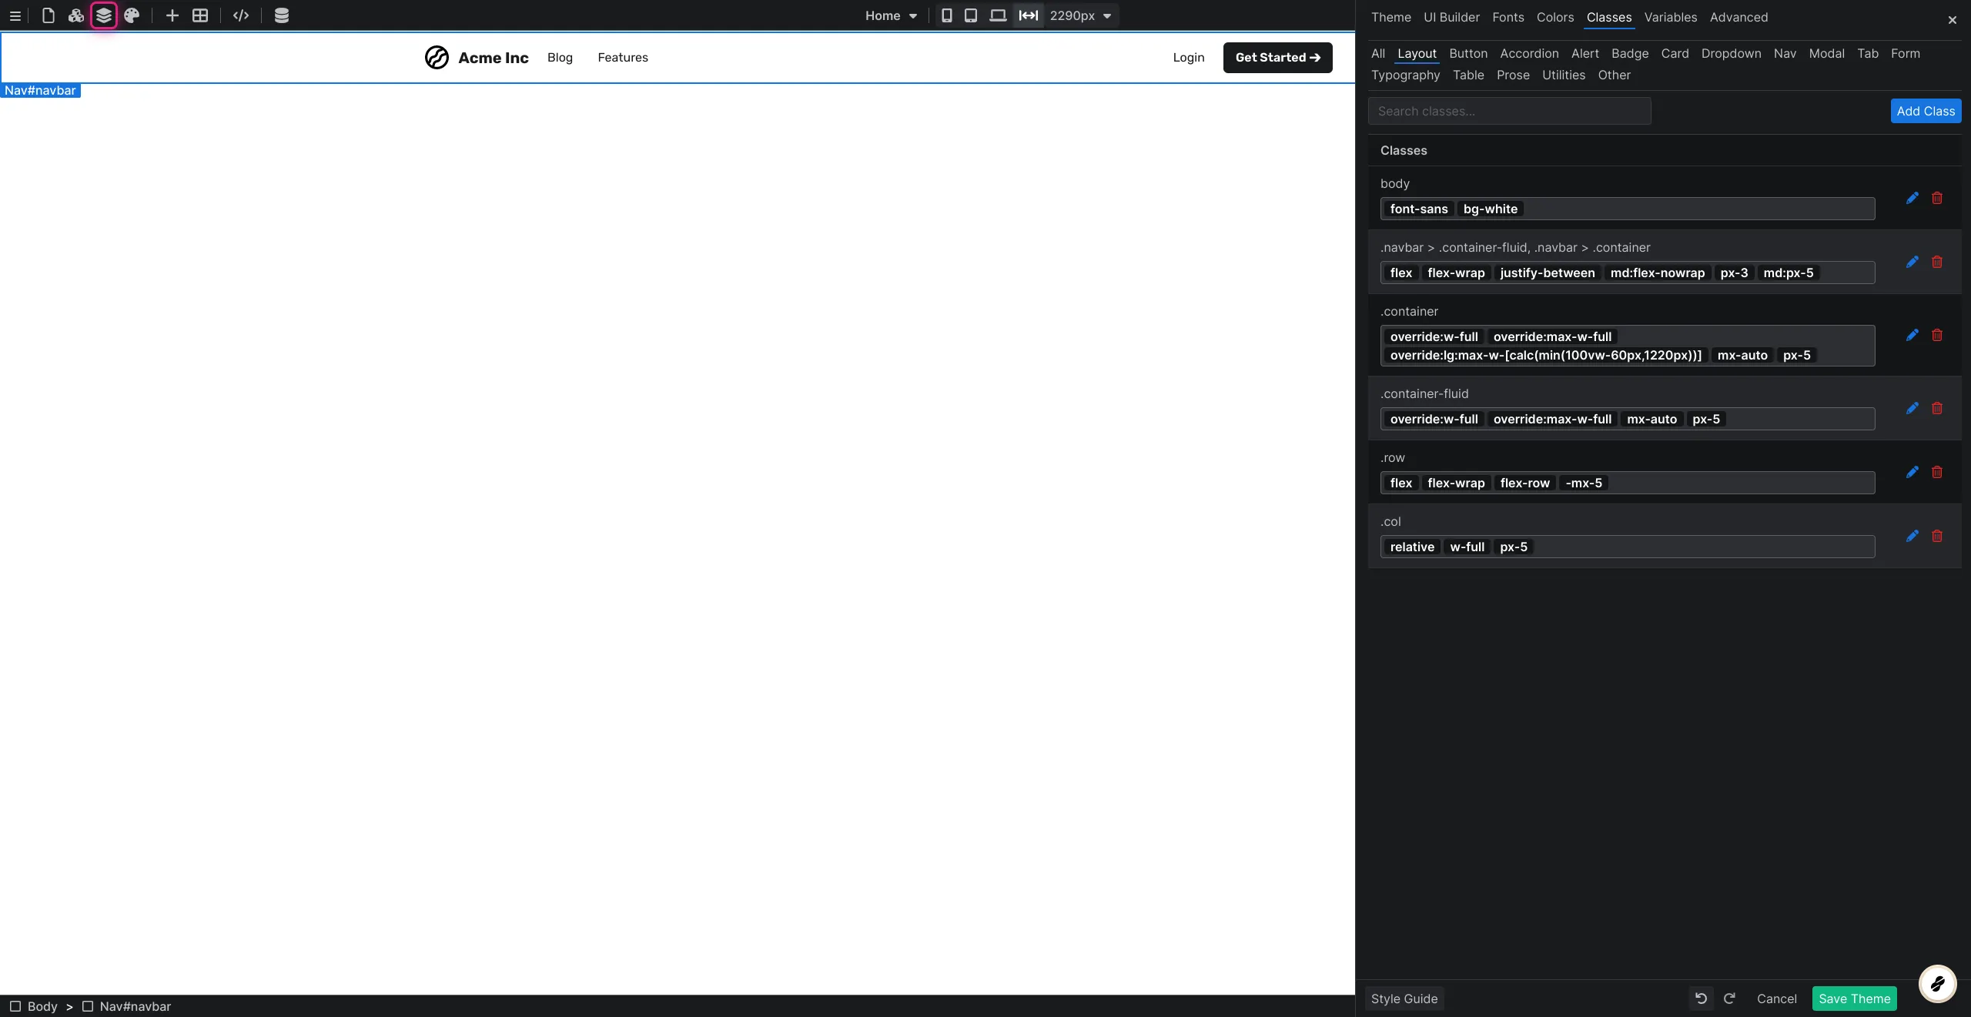This screenshot has width=1971, height=1017.
Task: Select the full-width viewport icon
Action: coord(1028,15)
